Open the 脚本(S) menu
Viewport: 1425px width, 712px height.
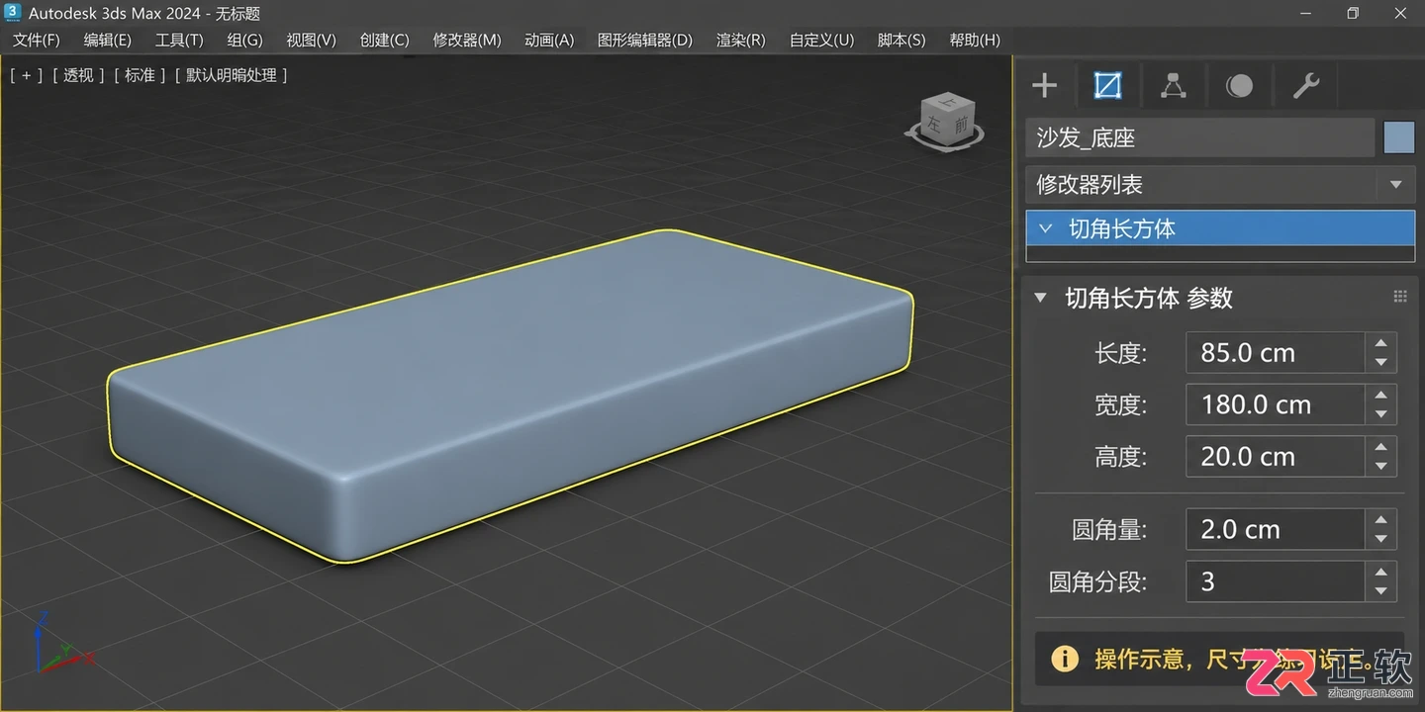point(902,40)
